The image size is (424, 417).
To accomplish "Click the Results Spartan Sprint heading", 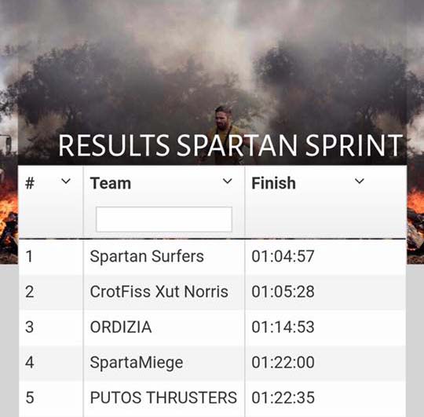I will coord(230,145).
